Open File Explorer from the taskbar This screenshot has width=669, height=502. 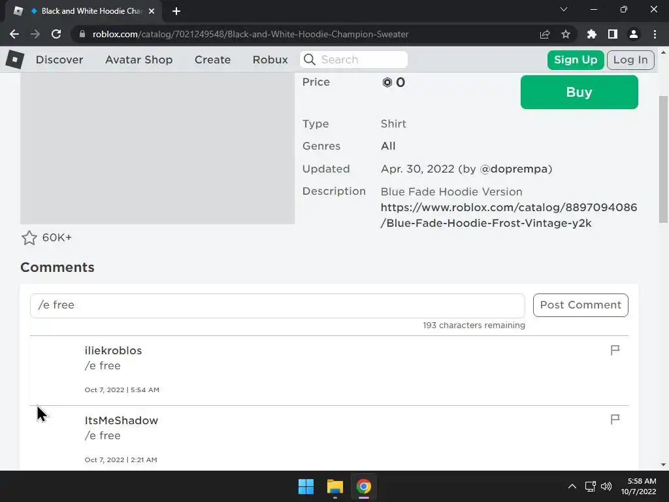pos(335,486)
